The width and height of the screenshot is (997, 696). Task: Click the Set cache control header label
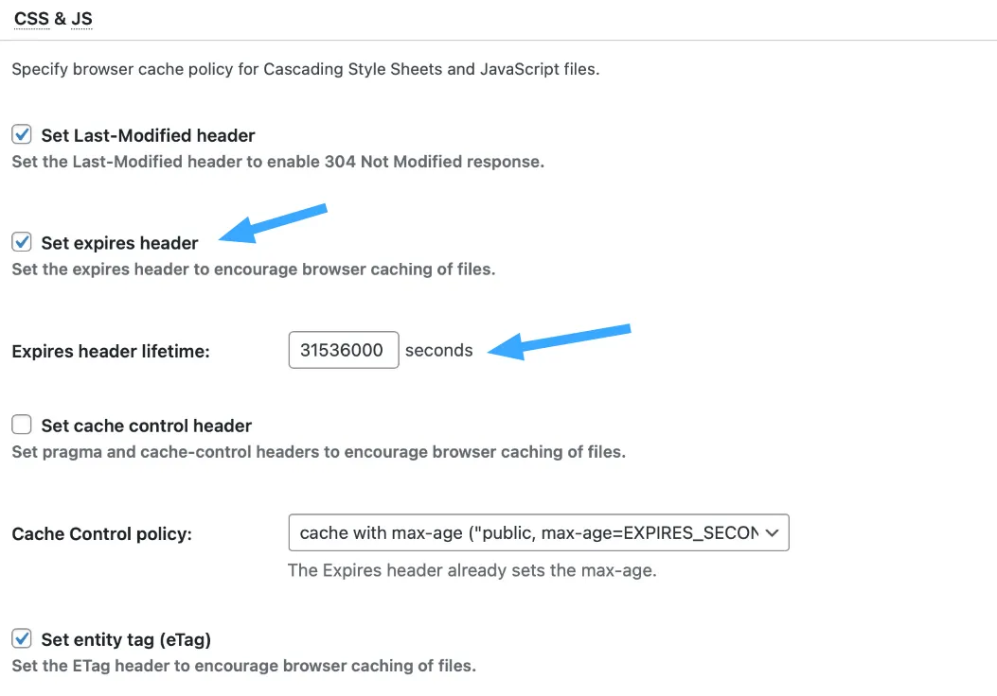point(146,426)
